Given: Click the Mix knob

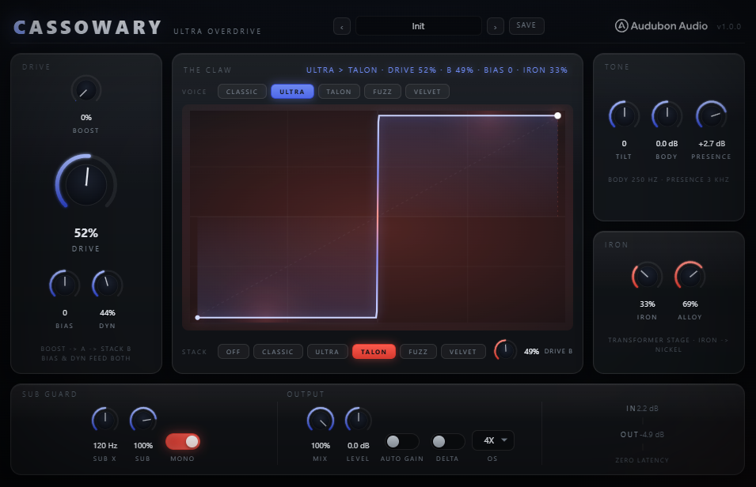Looking at the screenshot, I should tap(321, 420).
